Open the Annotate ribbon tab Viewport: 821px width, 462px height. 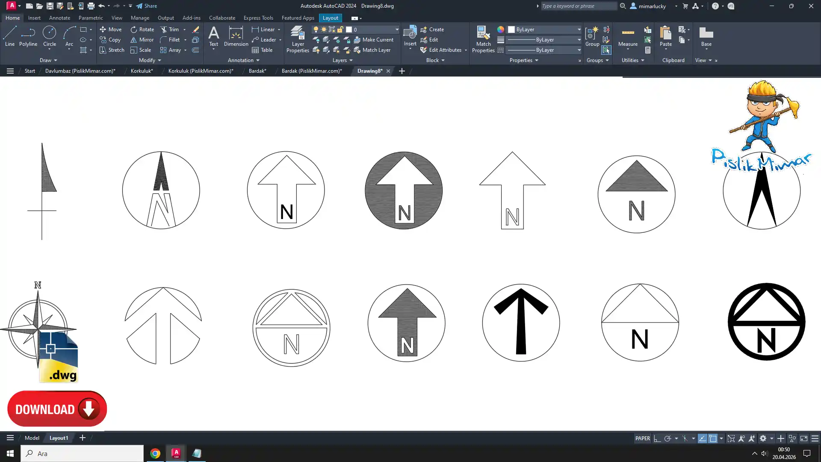59,18
